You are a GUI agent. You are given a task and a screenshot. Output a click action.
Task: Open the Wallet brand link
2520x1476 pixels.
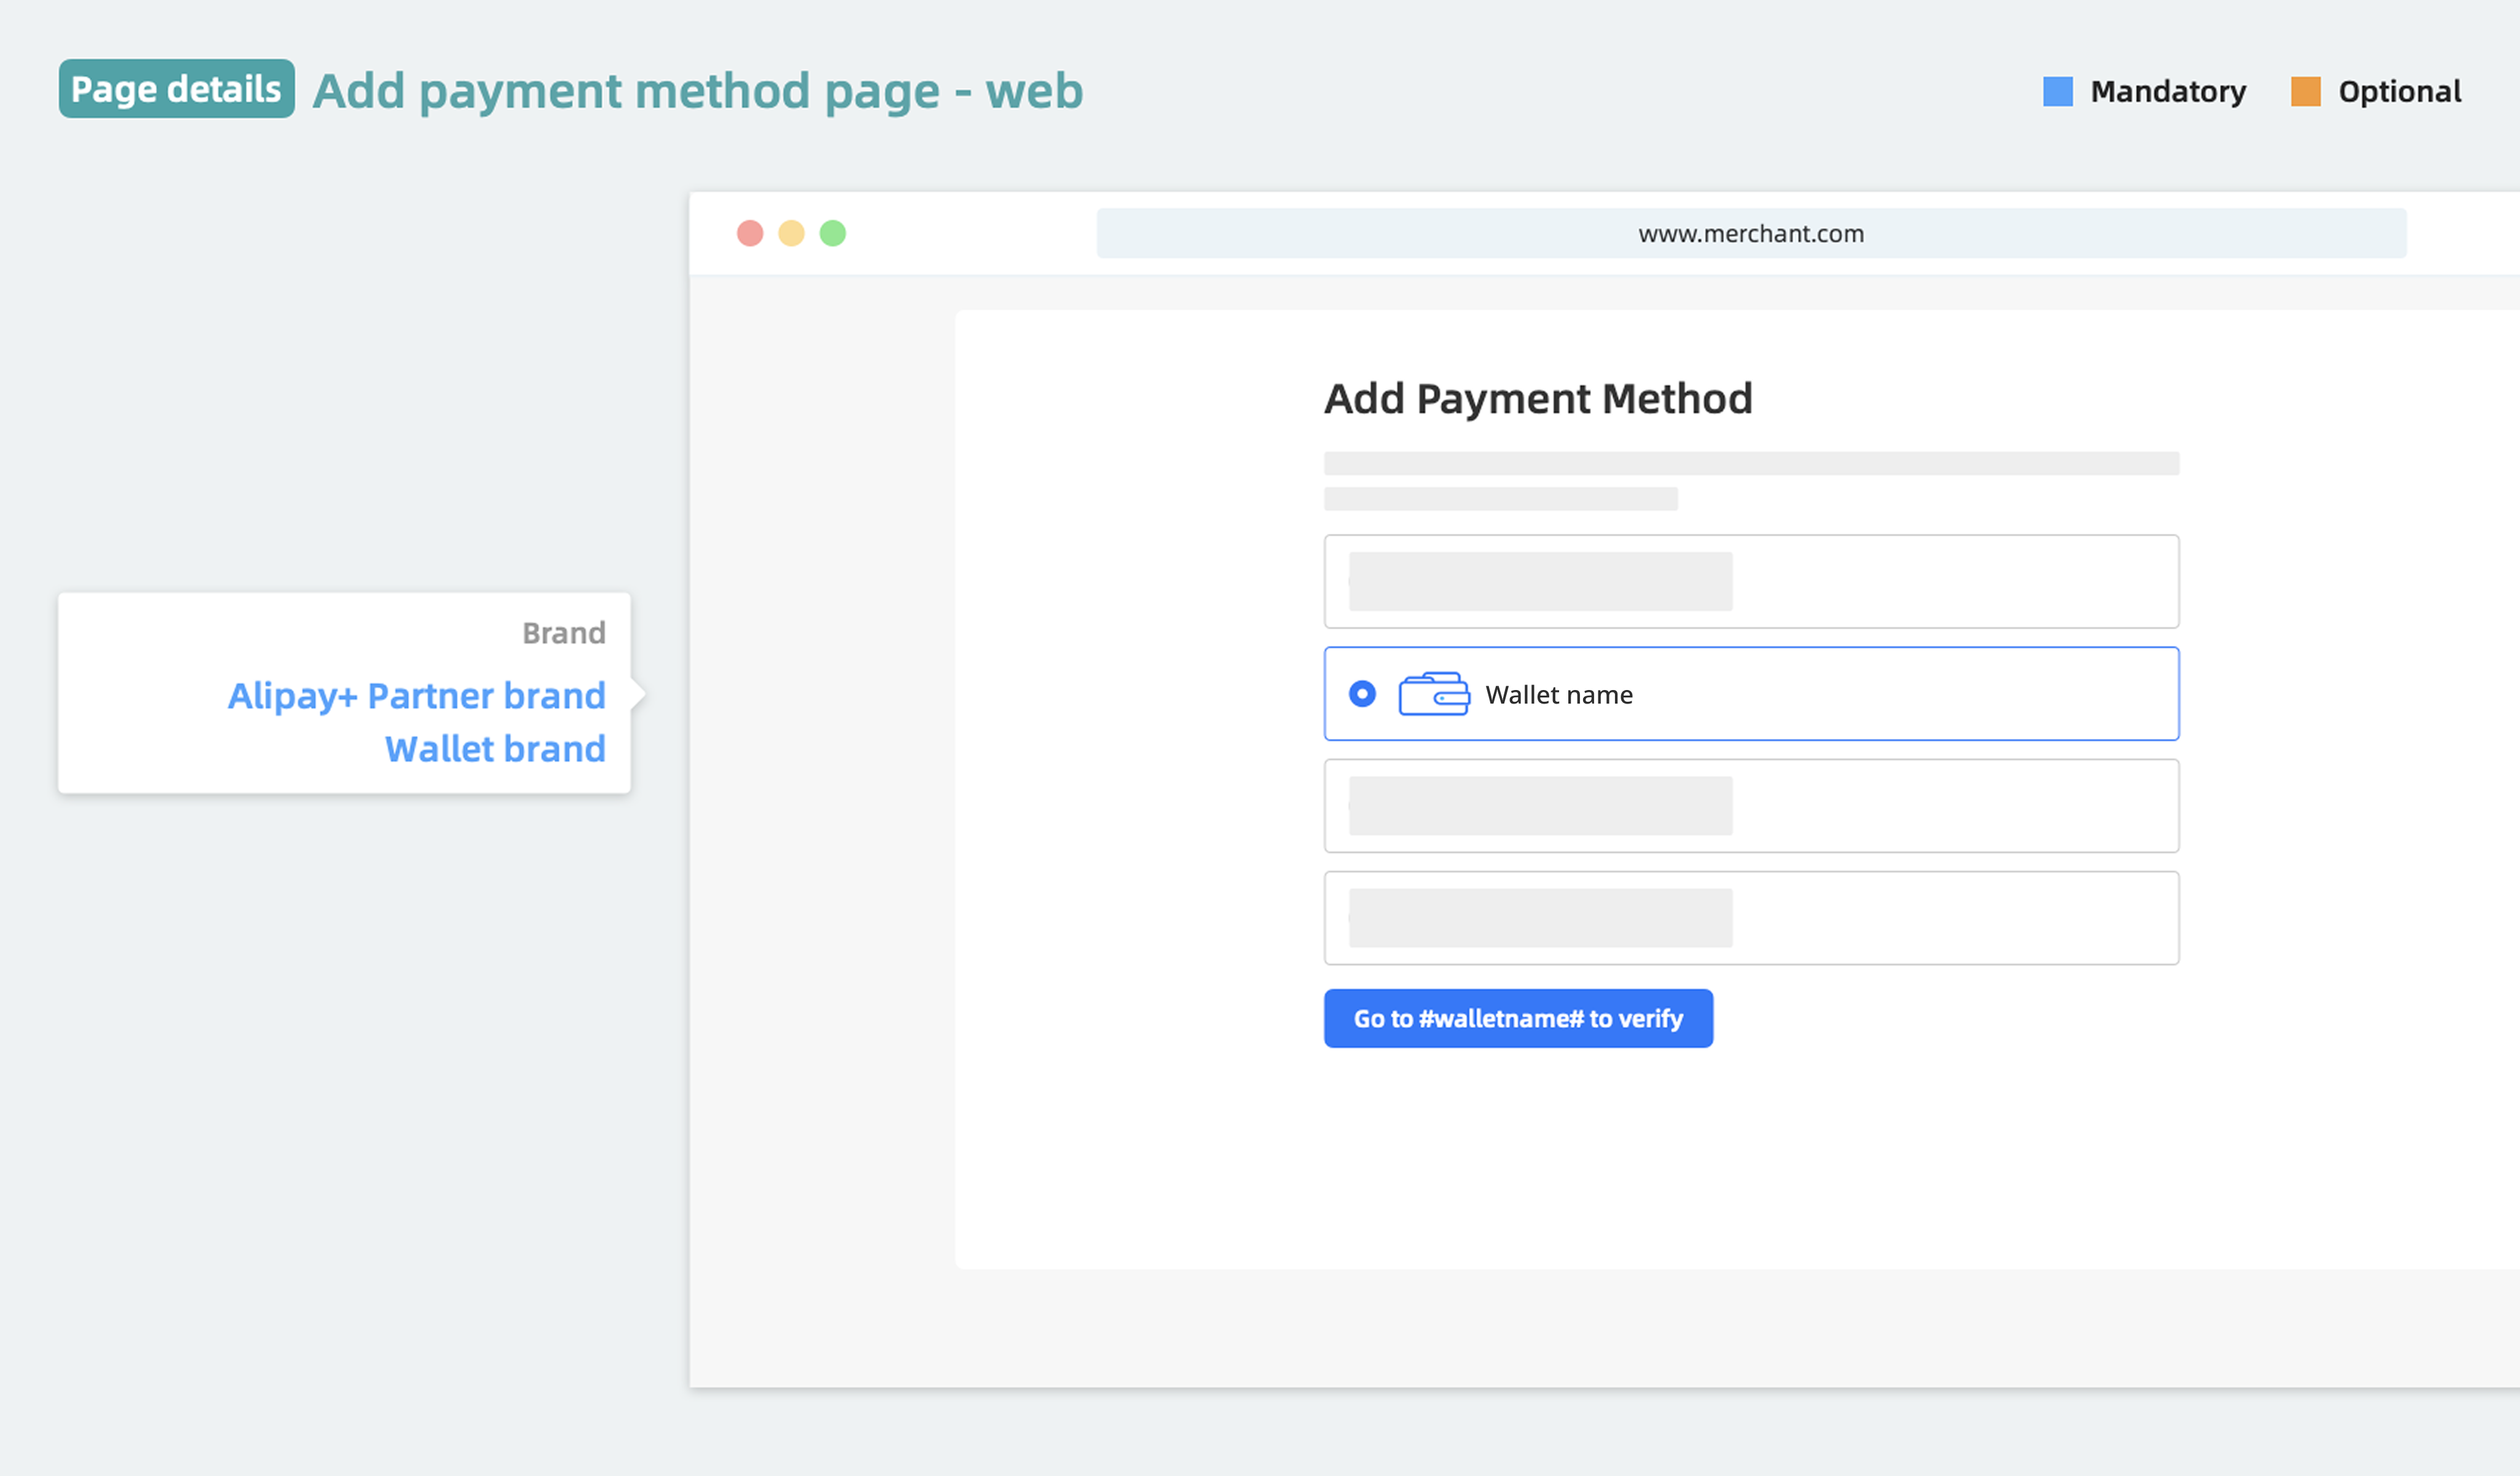[495, 747]
